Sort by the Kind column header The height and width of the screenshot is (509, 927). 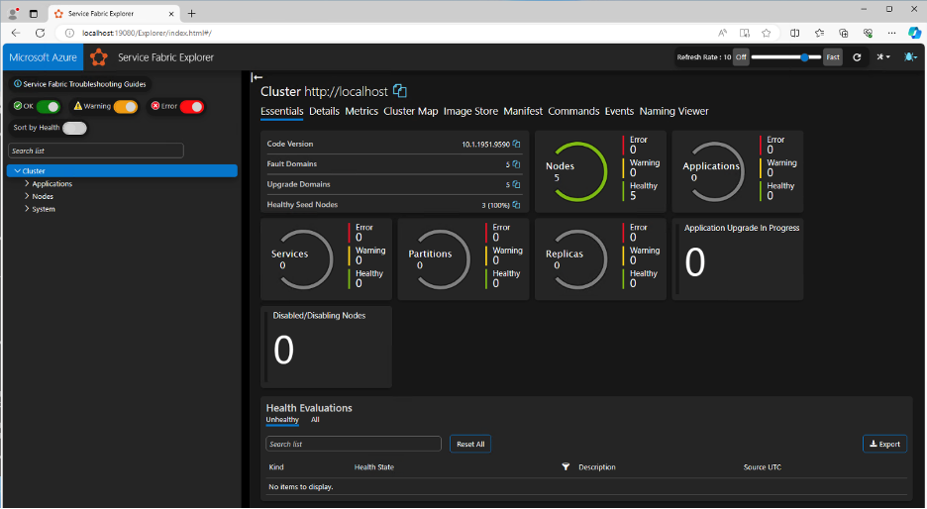[276, 467]
